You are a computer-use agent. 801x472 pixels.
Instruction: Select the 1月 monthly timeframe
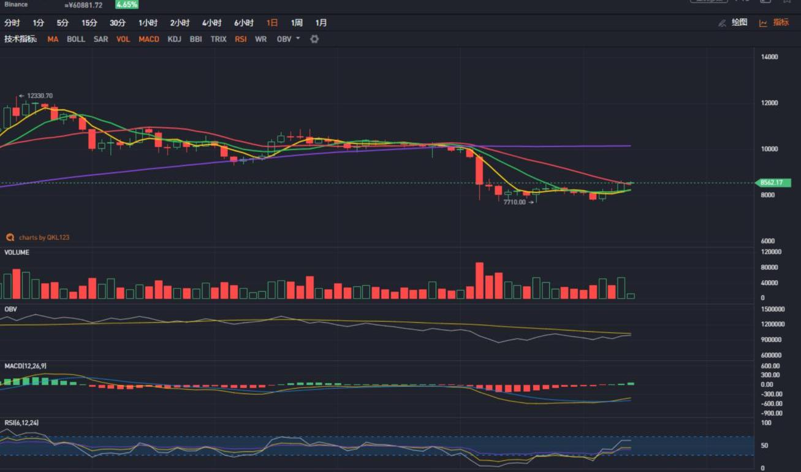[321, 23]
